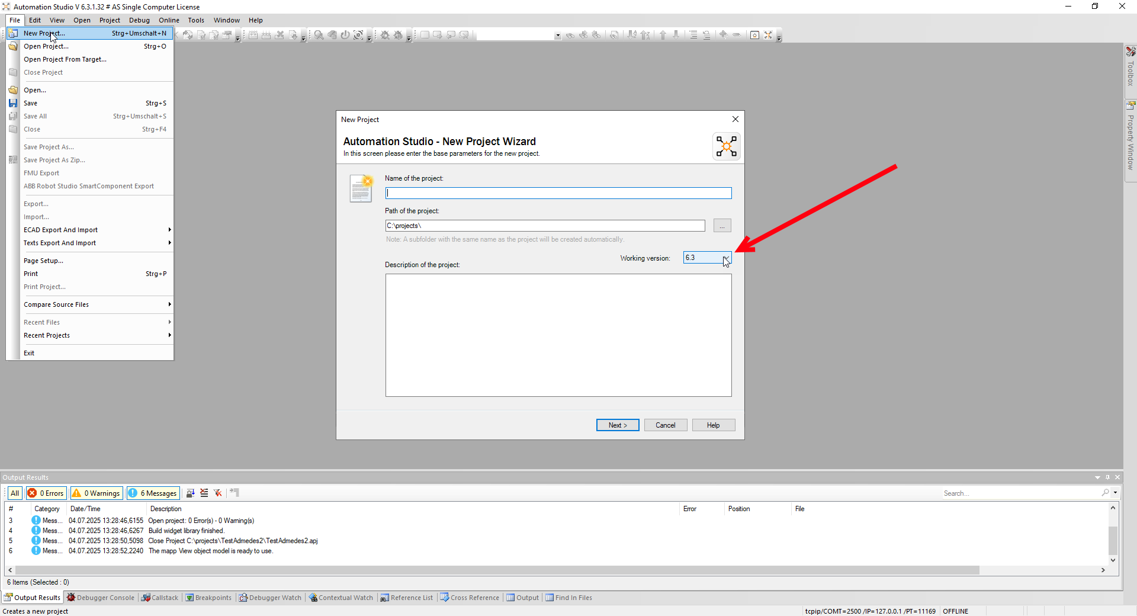Click the word wrap icon in Output Results
Image resolution: width=1137 pixels, height=616 pixels.
(x=235, y=493)
